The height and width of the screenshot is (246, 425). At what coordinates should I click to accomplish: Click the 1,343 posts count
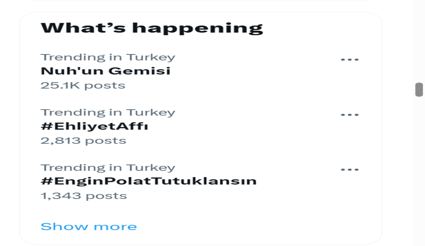point(83,196)
